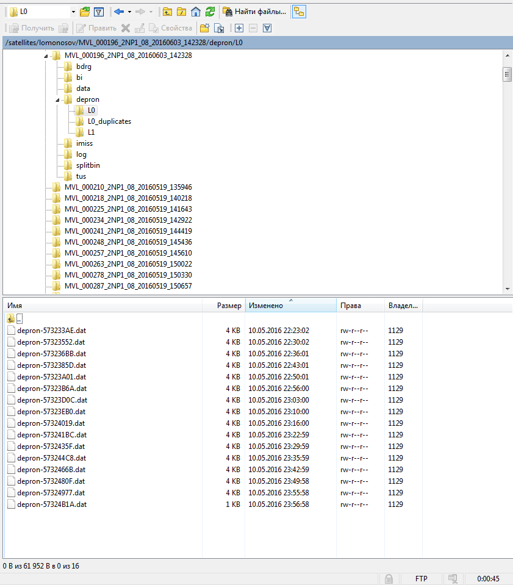Sort by the Размер column header
Viewport: 513px width, 585px height.
click(229, 306)
